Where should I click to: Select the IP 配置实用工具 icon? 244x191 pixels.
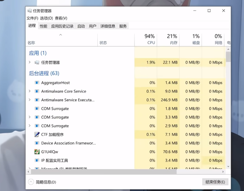37,160
